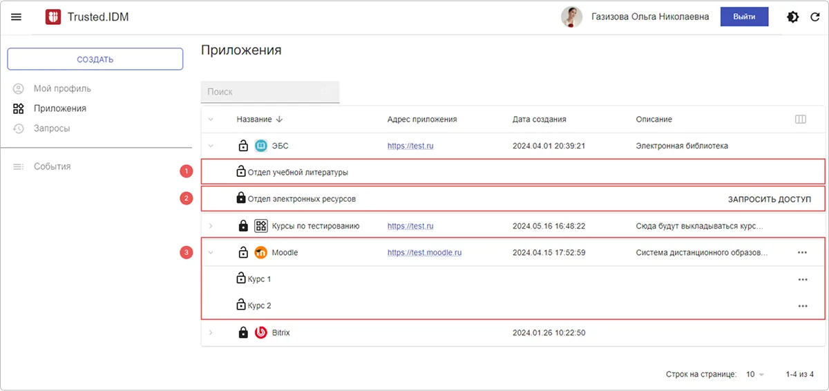Click the СОЗДАТЬ button
Viewport: 829px width, 391px height.
pos(95,59)
